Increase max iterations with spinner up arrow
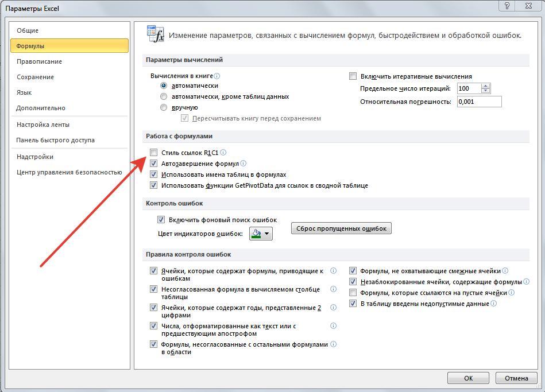The width and height of the screenshot is (545, 392). pos(486,86)
